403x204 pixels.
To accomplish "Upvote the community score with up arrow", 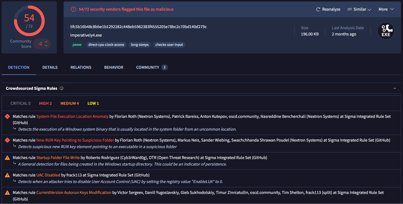I will pos(46,42).
